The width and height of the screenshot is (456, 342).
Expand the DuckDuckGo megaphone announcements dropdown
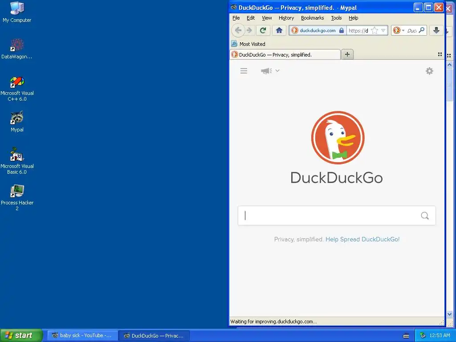[270, 71]
